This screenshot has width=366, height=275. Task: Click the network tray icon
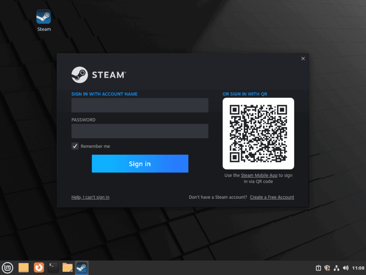(336, 268)
